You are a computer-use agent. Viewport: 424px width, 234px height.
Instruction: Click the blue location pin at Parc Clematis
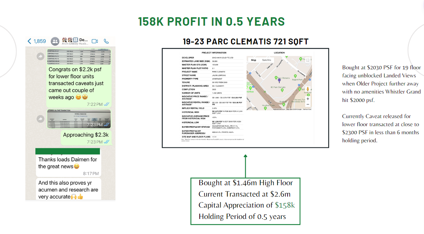click(x=279, y=80)
